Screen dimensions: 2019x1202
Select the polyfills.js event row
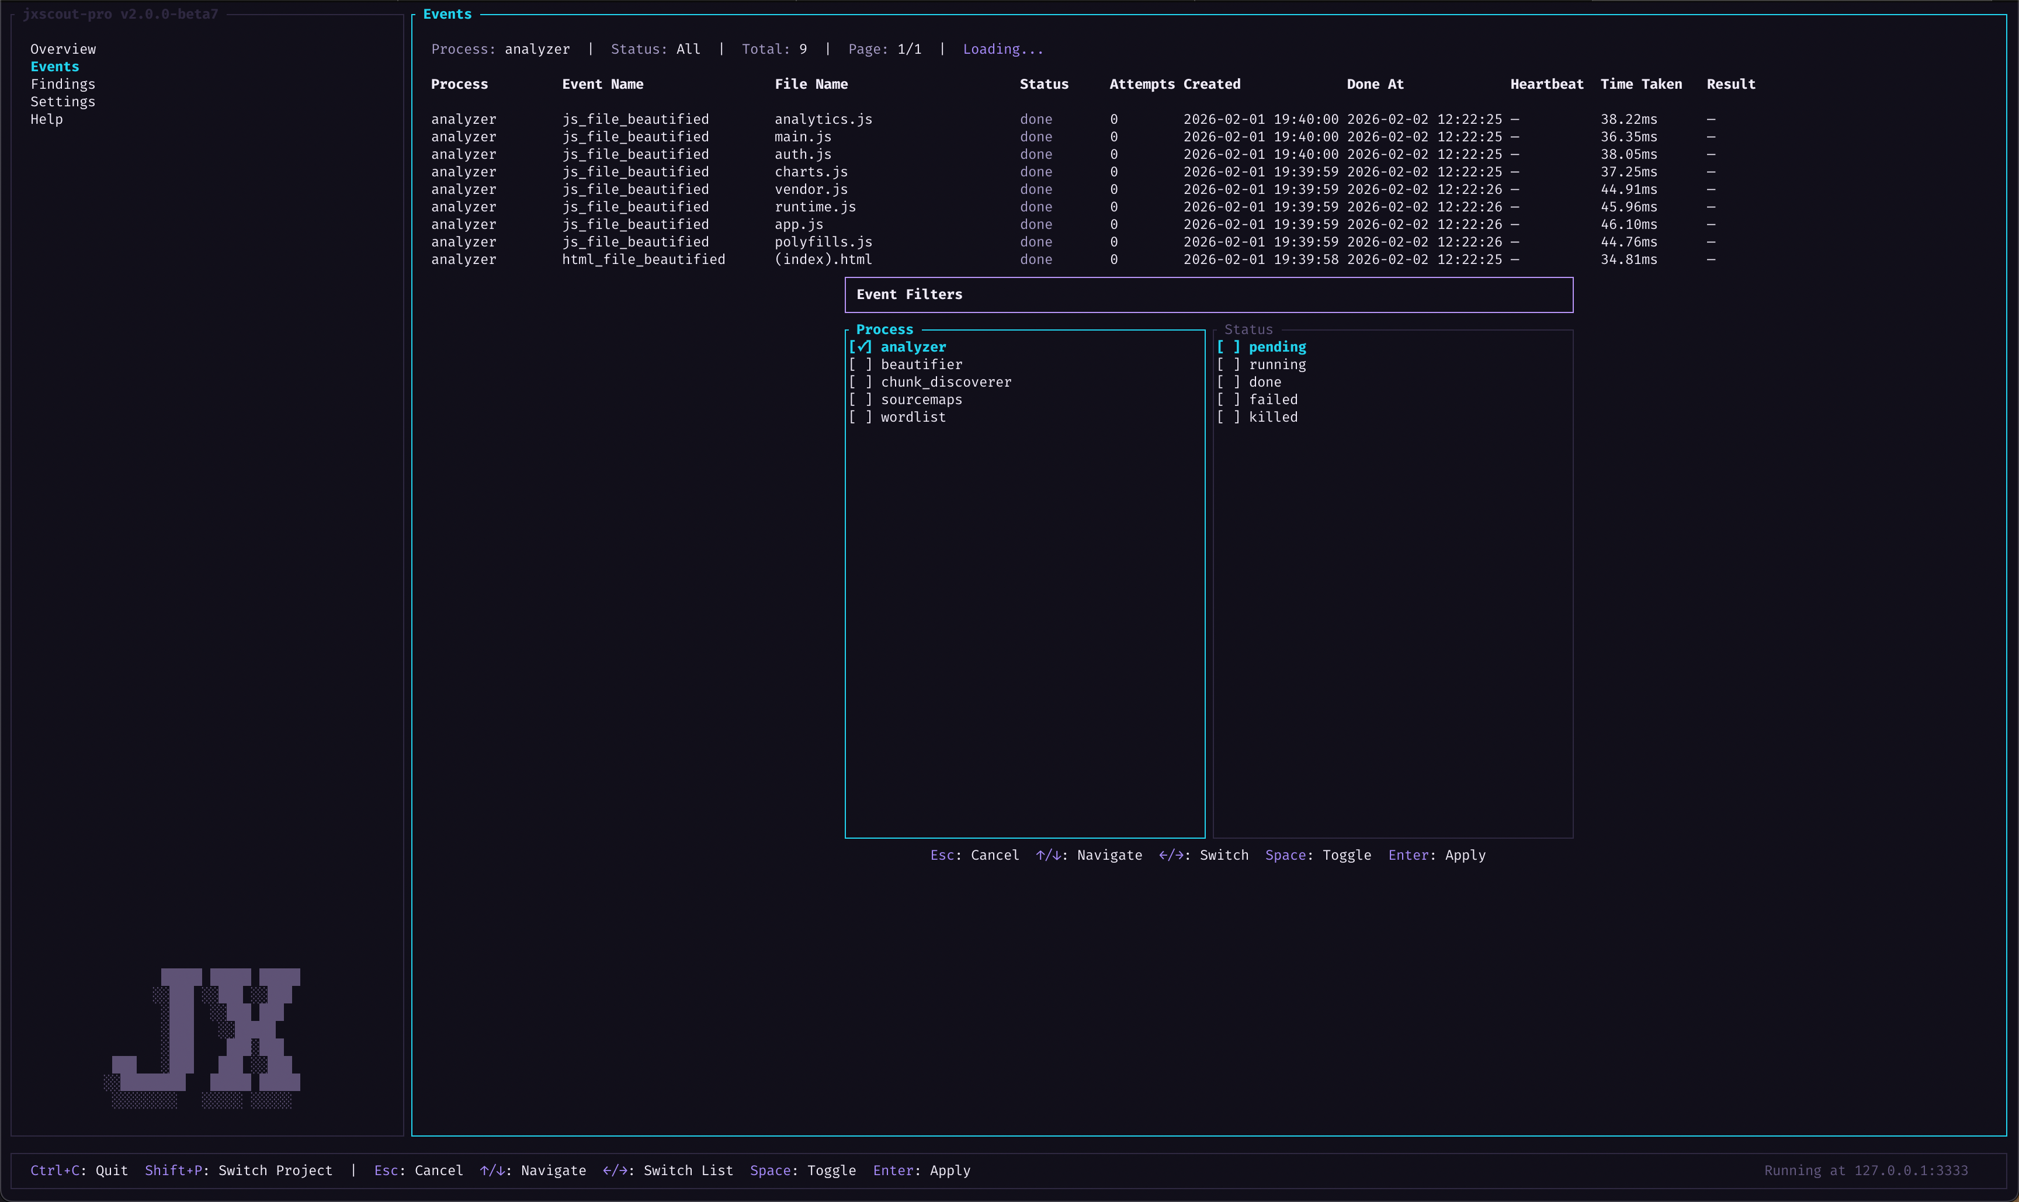click(x=1074, y=242)
